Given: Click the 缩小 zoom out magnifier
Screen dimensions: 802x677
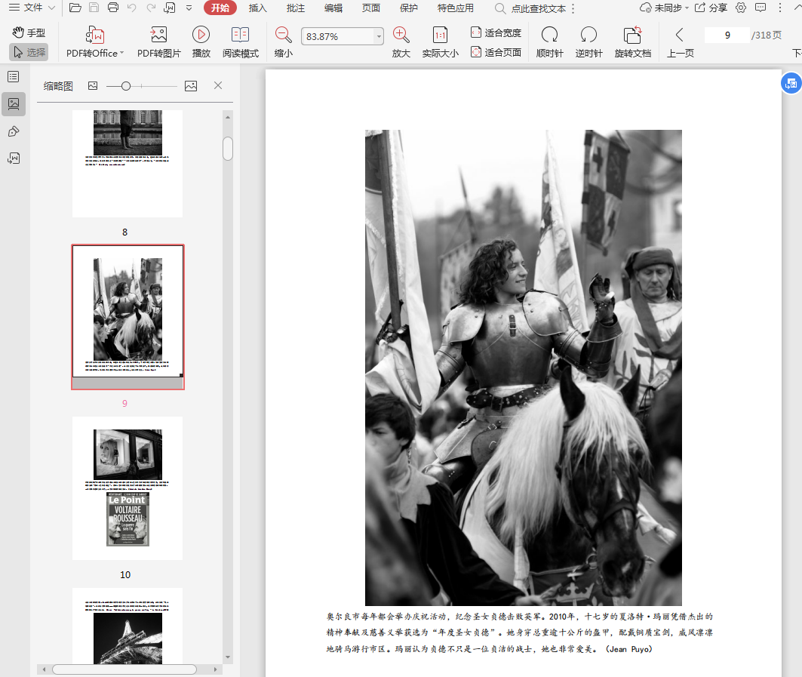Looking at the screenshot, I should coord(284,35).
